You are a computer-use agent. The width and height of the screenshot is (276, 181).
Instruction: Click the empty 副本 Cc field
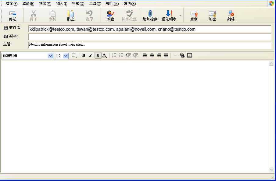tap(150, 37)
